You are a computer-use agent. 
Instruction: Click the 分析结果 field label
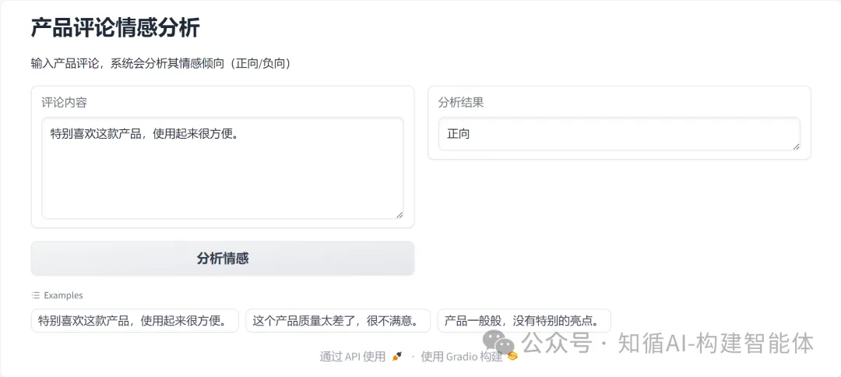coord(461,102)
